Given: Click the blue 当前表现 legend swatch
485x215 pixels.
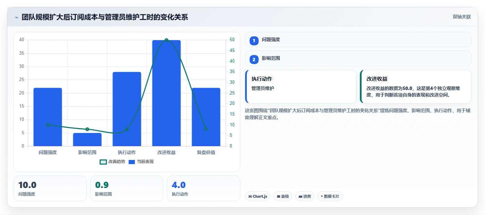Looking at the screenshot, I should pos(132,162).
